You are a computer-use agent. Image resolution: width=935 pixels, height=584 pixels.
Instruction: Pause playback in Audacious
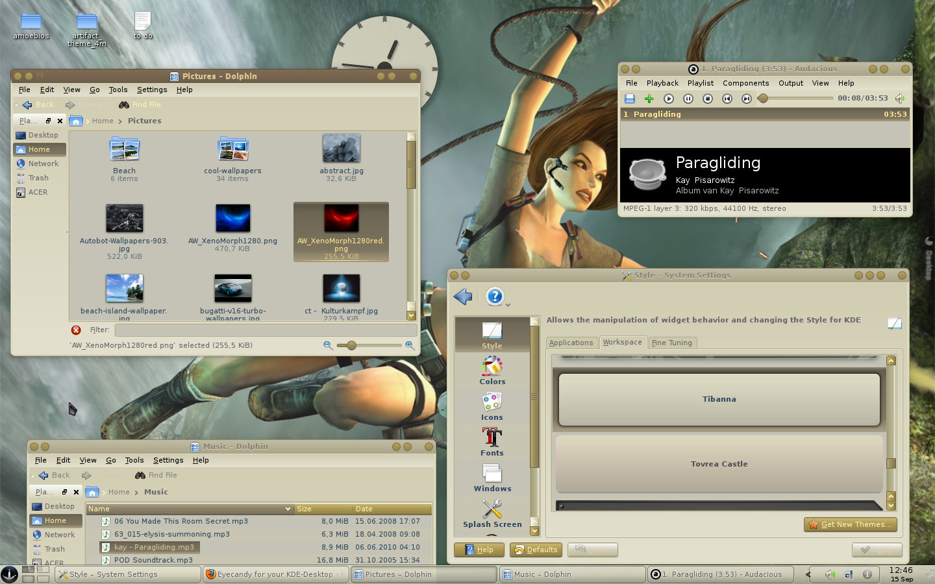coord(688,99)
